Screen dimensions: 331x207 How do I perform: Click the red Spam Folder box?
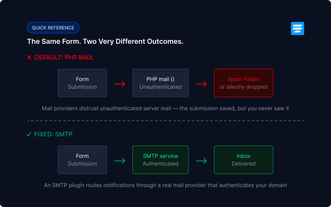tap(244, 83)
